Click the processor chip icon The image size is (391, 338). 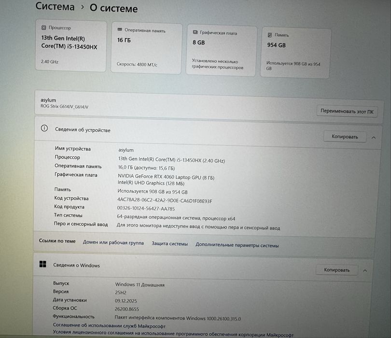[43, 28]
